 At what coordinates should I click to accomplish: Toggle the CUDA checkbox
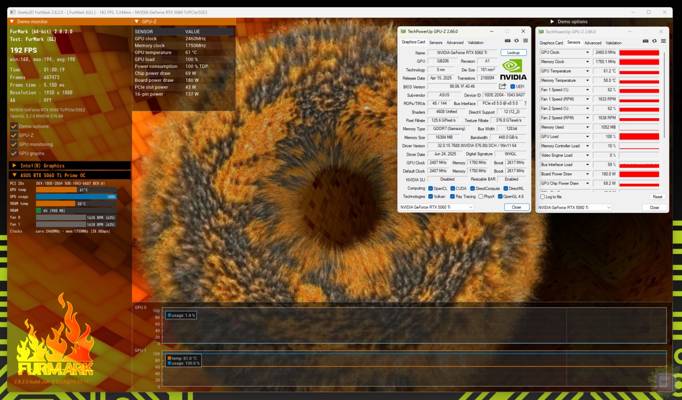(x=453, y=188)
